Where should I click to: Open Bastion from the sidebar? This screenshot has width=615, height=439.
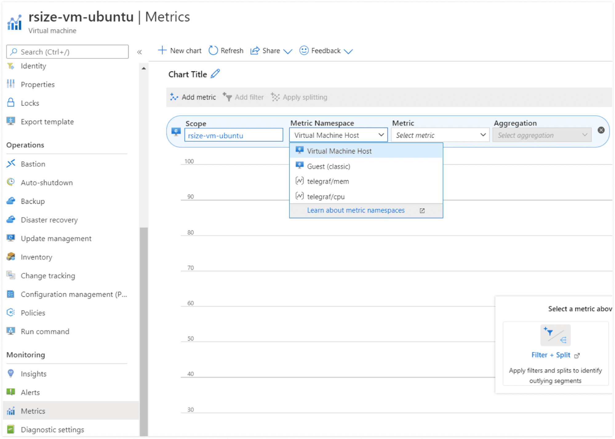click(x=33, y=164)
